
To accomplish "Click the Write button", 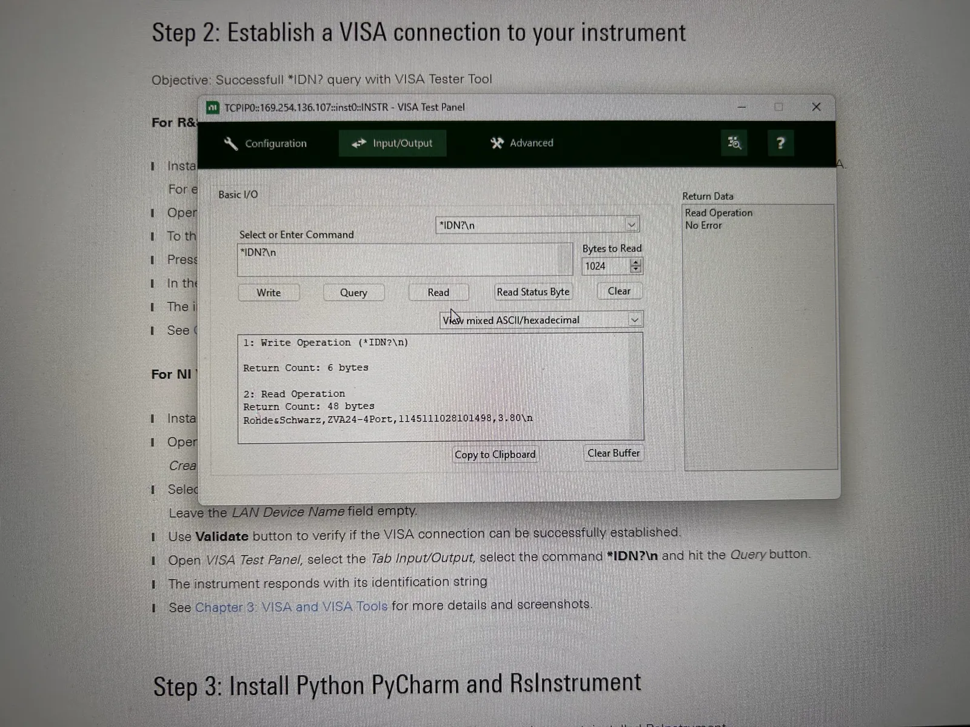I will [269, 293].
